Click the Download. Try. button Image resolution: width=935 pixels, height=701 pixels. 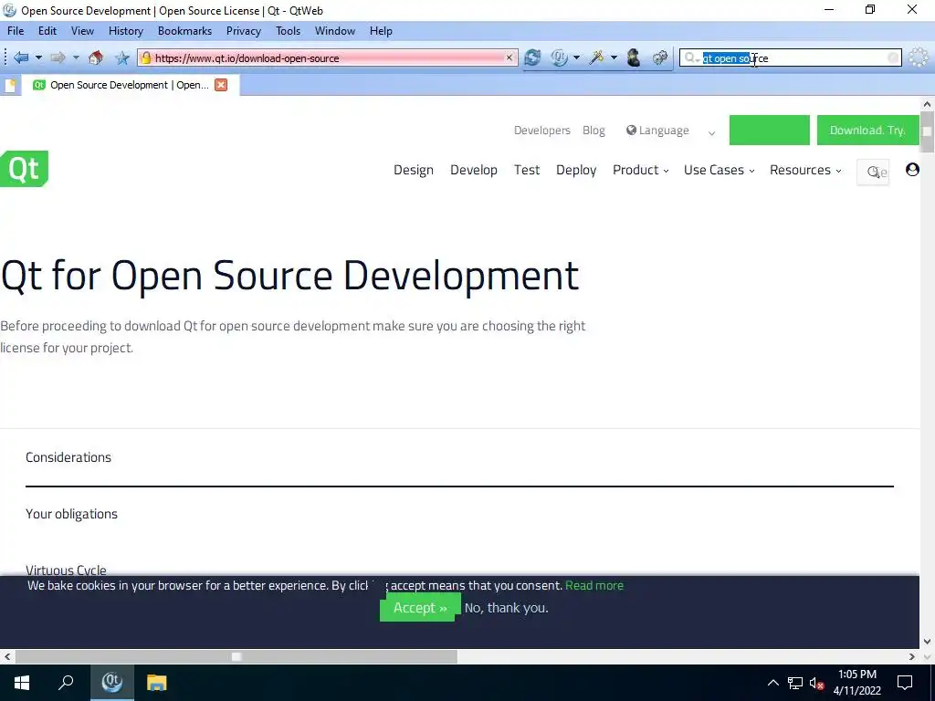tap(867, 130)
